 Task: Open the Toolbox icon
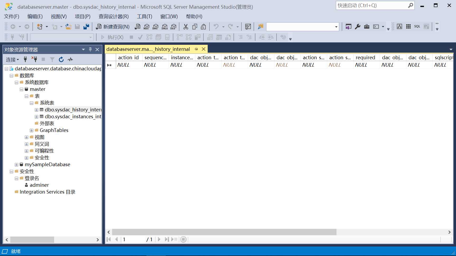pyautogui.click(x=367, y=27)
